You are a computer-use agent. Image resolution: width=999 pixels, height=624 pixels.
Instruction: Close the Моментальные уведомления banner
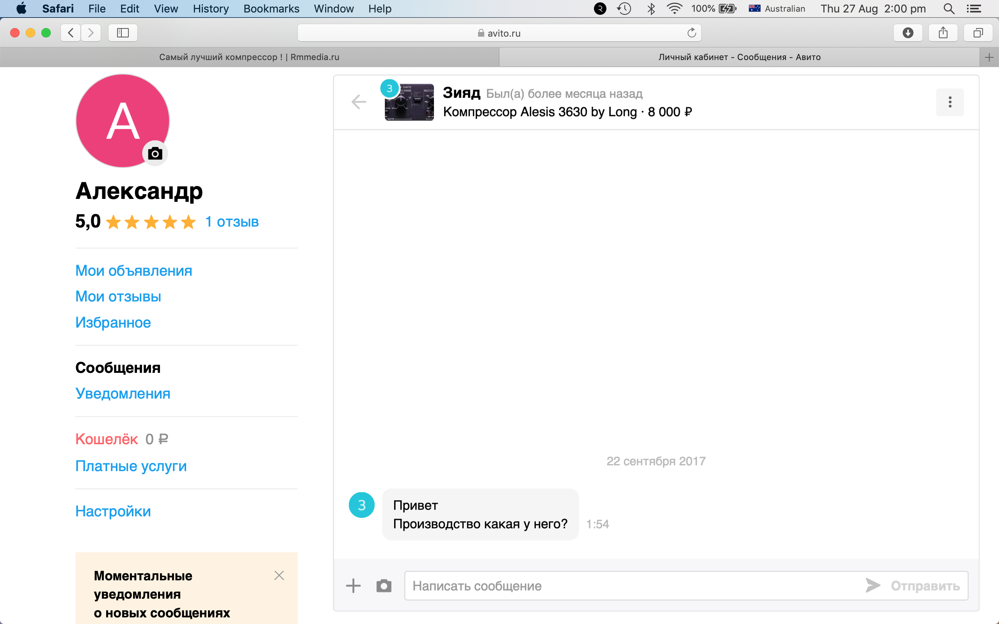click(279, 575)
